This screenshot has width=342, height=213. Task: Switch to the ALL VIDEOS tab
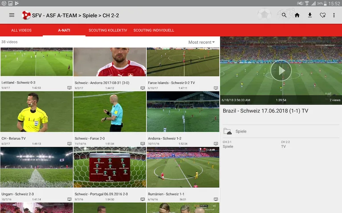(x=21, y=31)
